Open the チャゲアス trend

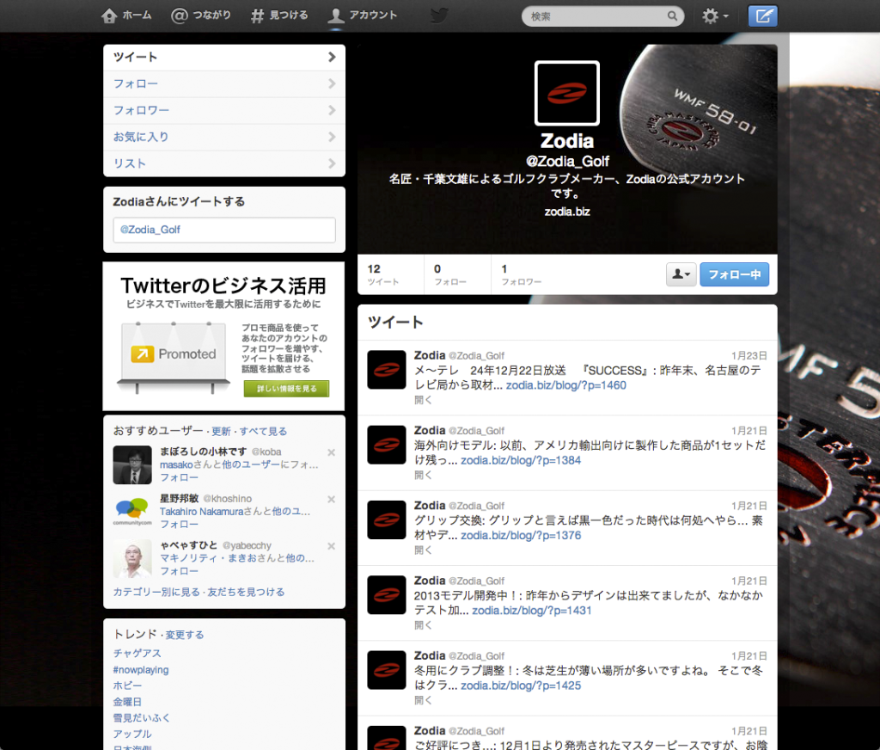pyautogui.click(x=137, y=654)
